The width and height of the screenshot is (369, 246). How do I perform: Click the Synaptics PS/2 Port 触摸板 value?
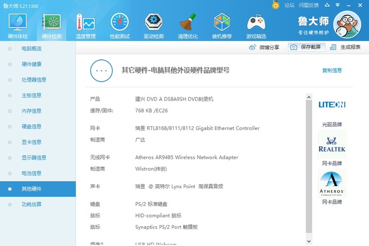(x=166, y=227)
